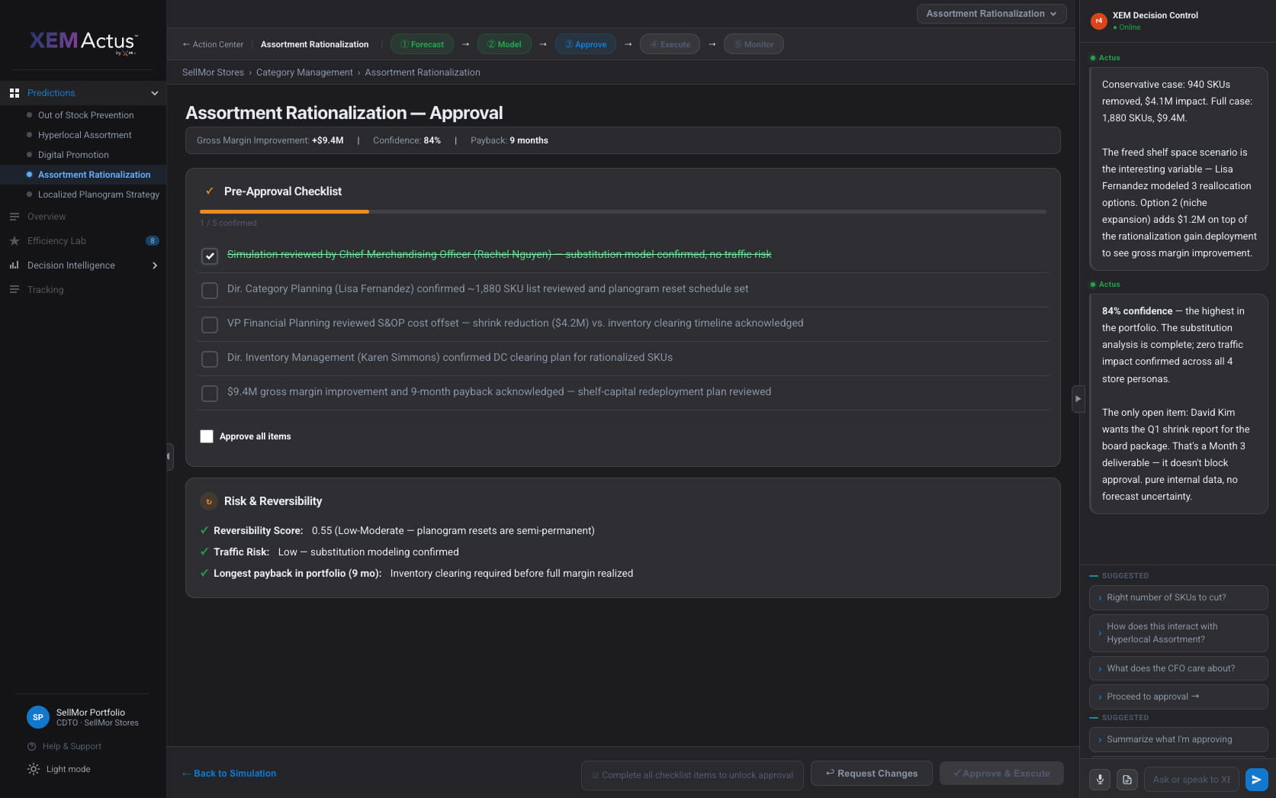Click the Complete all checklist items notice
1276x798 pixels.
(x=692, y=775)
